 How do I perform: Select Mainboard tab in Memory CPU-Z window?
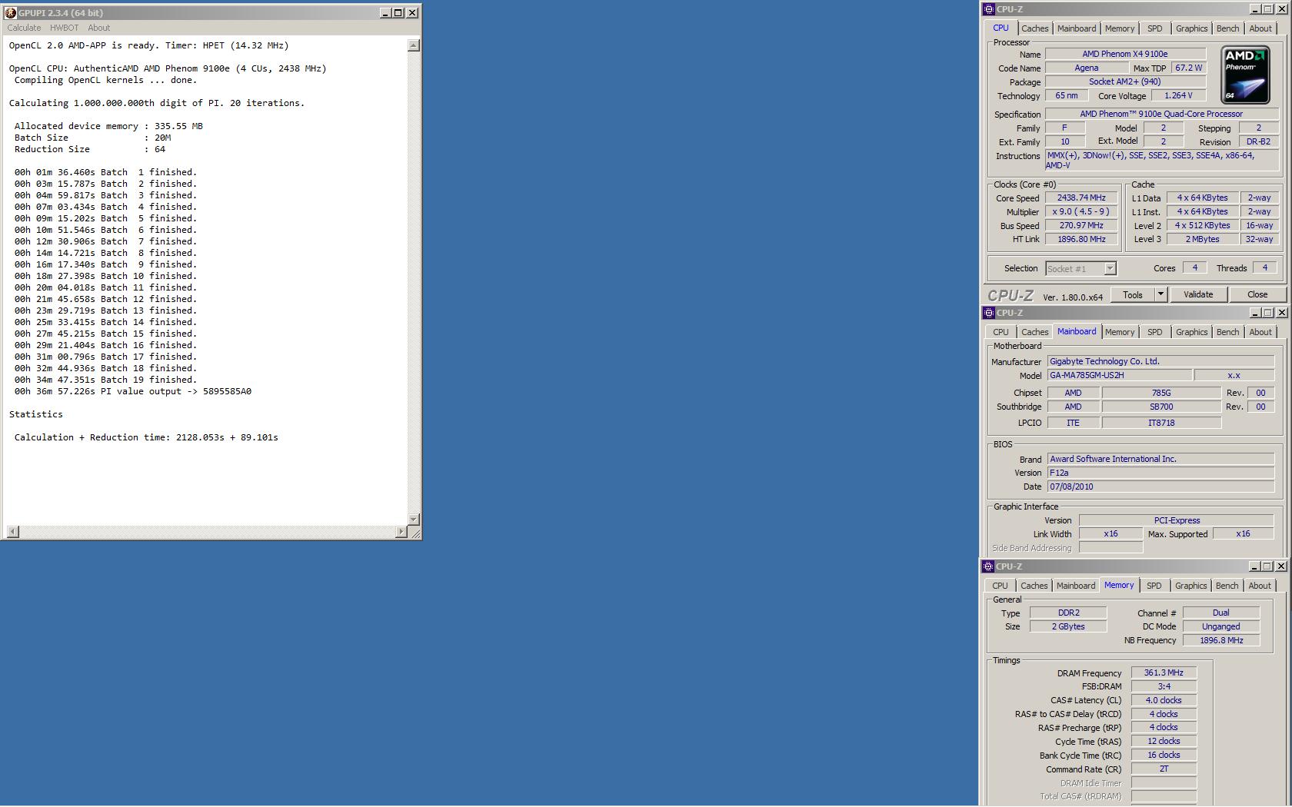pos(1076,586)
